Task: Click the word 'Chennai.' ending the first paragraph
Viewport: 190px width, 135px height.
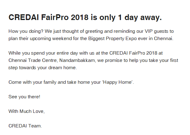Action: pyautogui.click(x=164, y=39)
